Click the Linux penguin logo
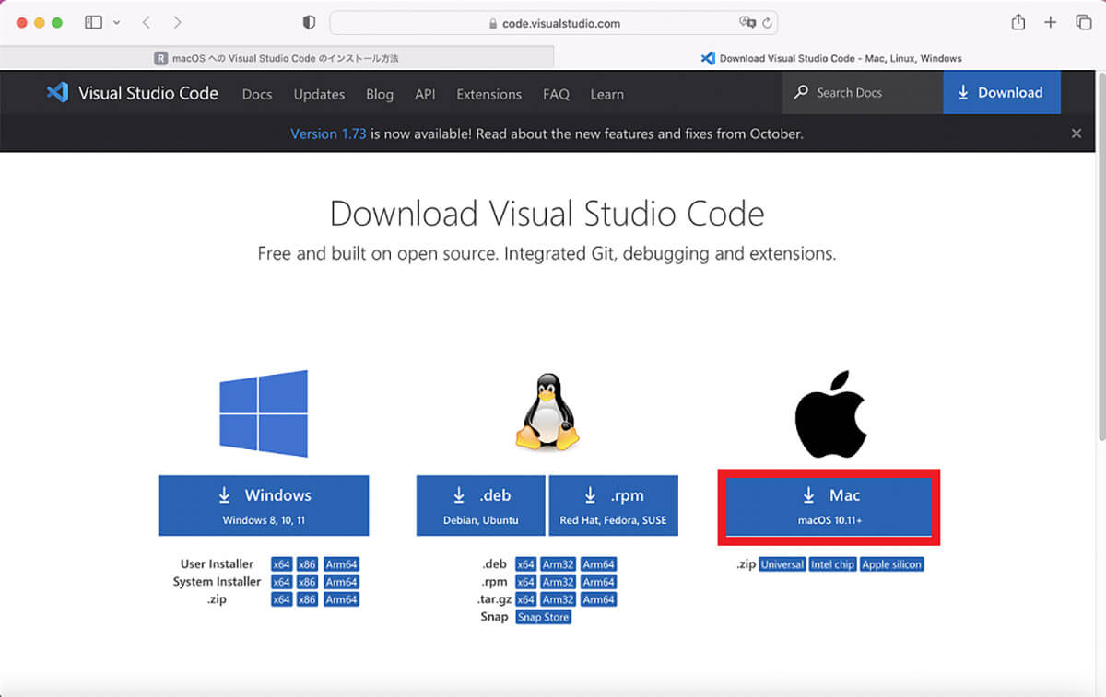 (x=546, y=413)
